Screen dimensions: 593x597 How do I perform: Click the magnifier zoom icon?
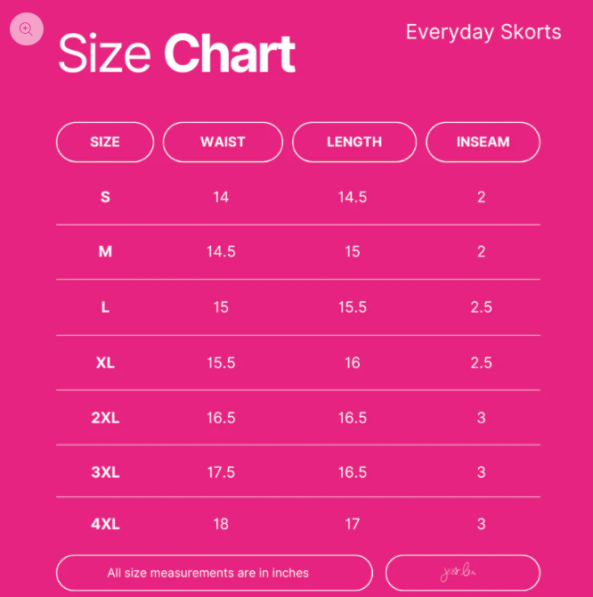[26, 29]
